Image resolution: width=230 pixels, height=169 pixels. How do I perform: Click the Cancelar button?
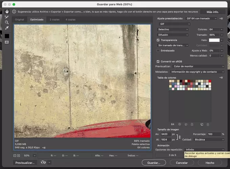[x=182, y=163]
